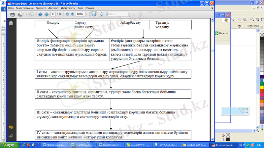Click the zoom to page icon in CorelDRAW
This screenshot has height=148, width=264.
tap(252, 19)
